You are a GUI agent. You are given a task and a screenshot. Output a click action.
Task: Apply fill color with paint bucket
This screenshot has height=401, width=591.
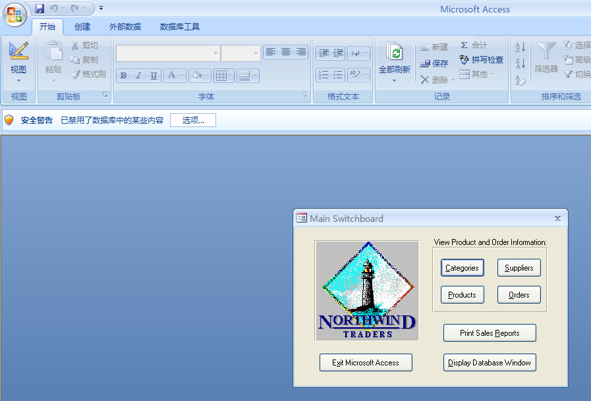197,76
